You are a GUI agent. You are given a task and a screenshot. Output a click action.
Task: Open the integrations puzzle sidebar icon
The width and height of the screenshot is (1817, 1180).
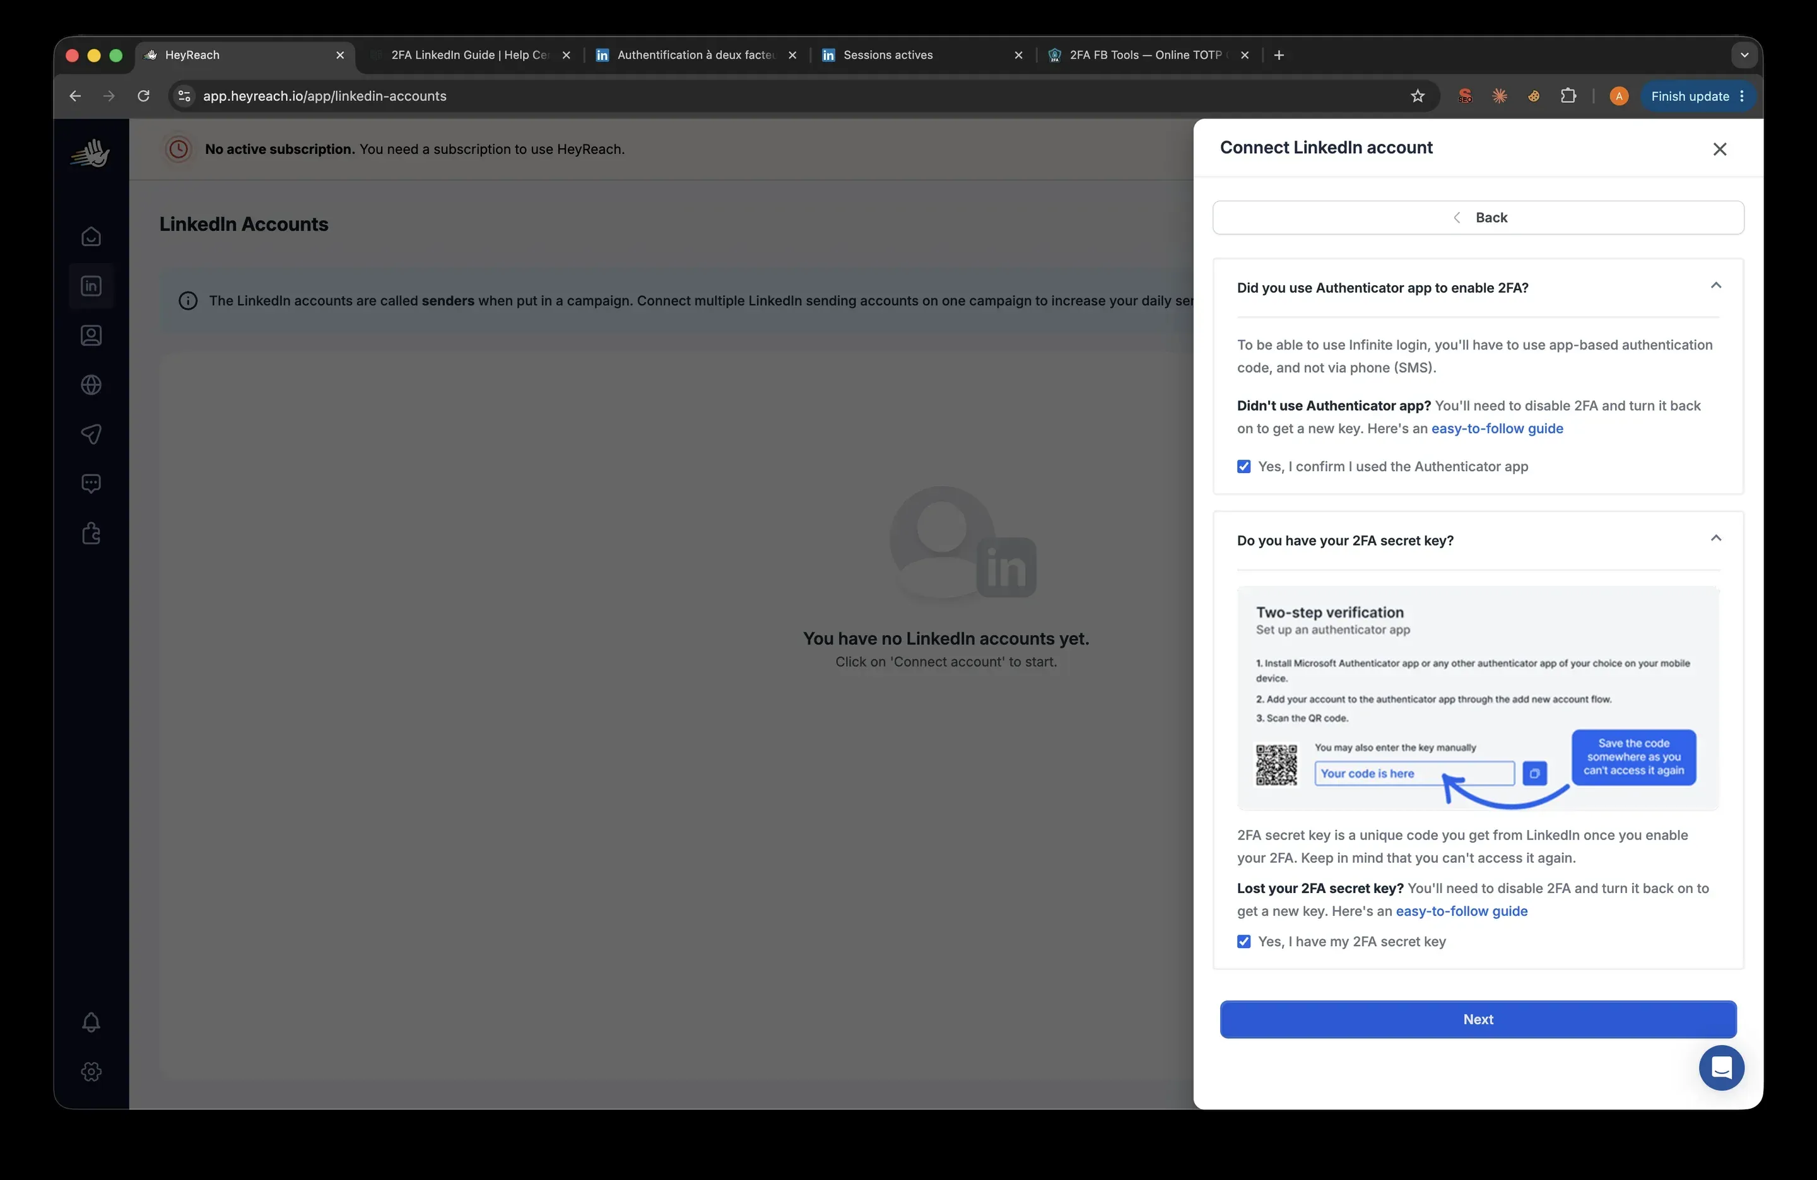[91, 533]
